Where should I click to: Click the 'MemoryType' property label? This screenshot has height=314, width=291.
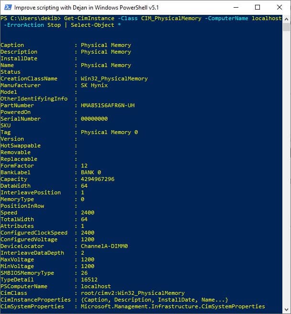[x=17, y=199]
